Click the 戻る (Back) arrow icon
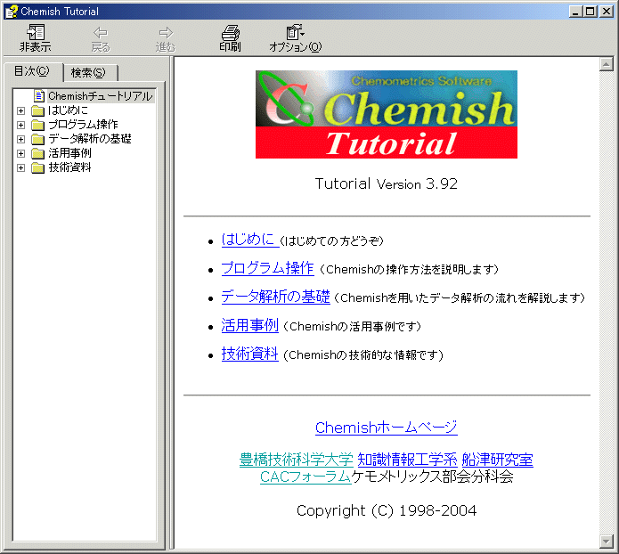 click(x=101, y=32)
